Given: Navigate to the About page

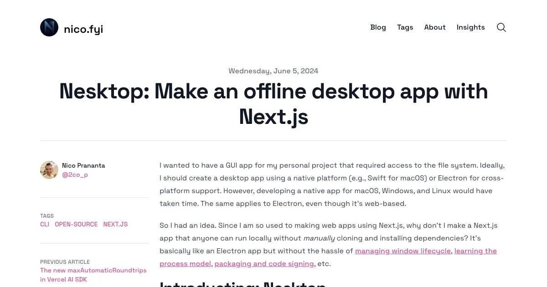Looking at the screenshot, I should click(434, 27).
